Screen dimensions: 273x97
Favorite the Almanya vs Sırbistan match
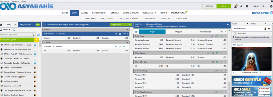[x=120, y=34]
